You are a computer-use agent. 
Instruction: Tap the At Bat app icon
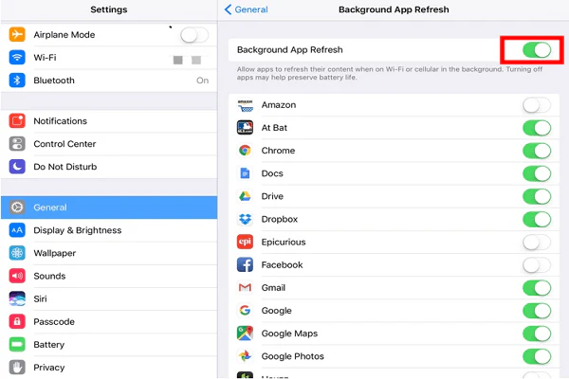pos(245,128)
